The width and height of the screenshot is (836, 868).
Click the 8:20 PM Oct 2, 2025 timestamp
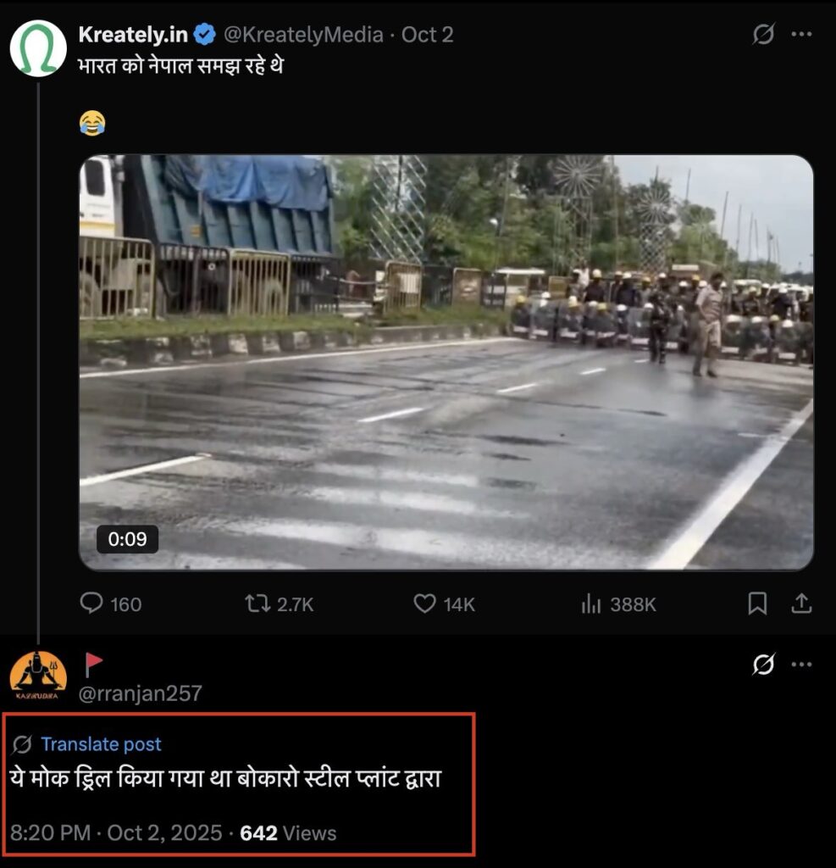(x=116, y=833)
